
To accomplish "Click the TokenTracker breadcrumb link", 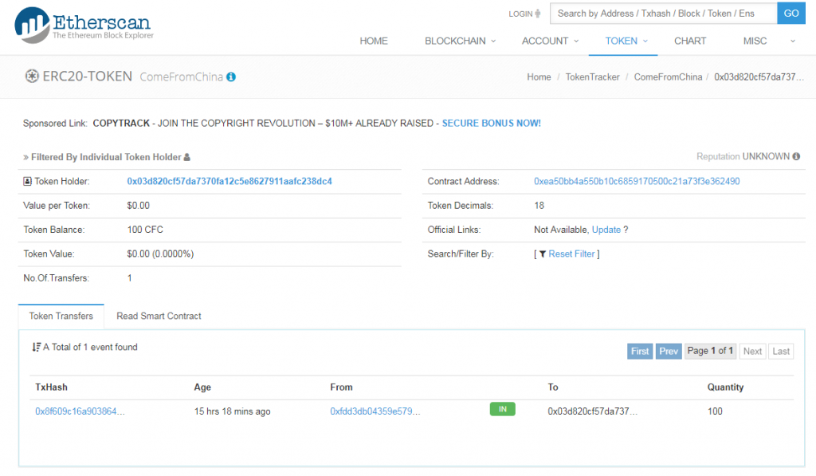I will click(x=592, y=77).
